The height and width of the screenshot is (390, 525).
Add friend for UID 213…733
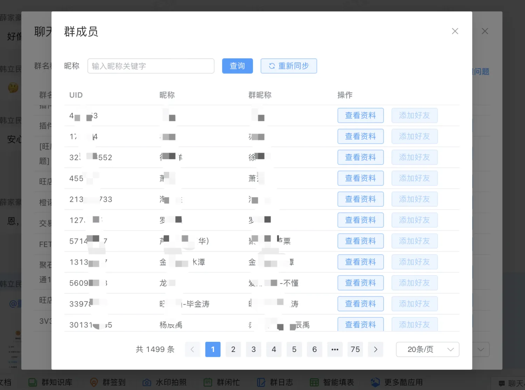(414, 199)
